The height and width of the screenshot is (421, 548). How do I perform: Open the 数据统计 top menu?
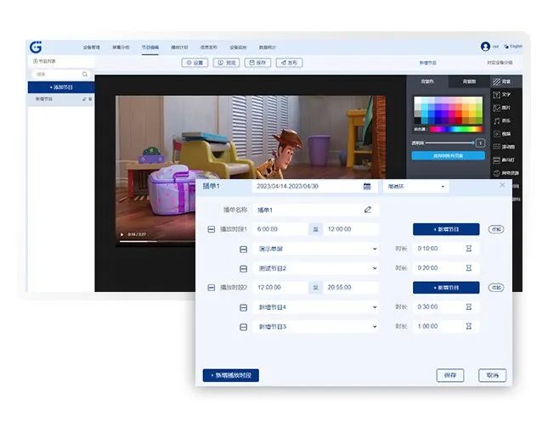coord(268,48)
